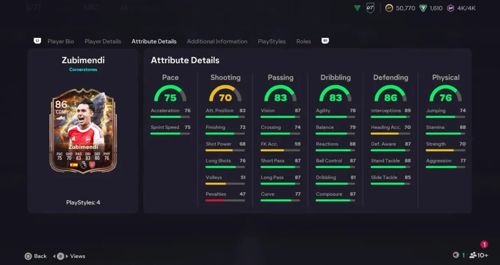
Task: Click the purple SP season points icon
Action: 450,8
